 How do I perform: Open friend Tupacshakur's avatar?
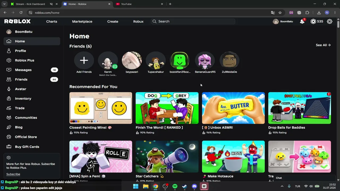pyautogui.click(x=156, y=60)
